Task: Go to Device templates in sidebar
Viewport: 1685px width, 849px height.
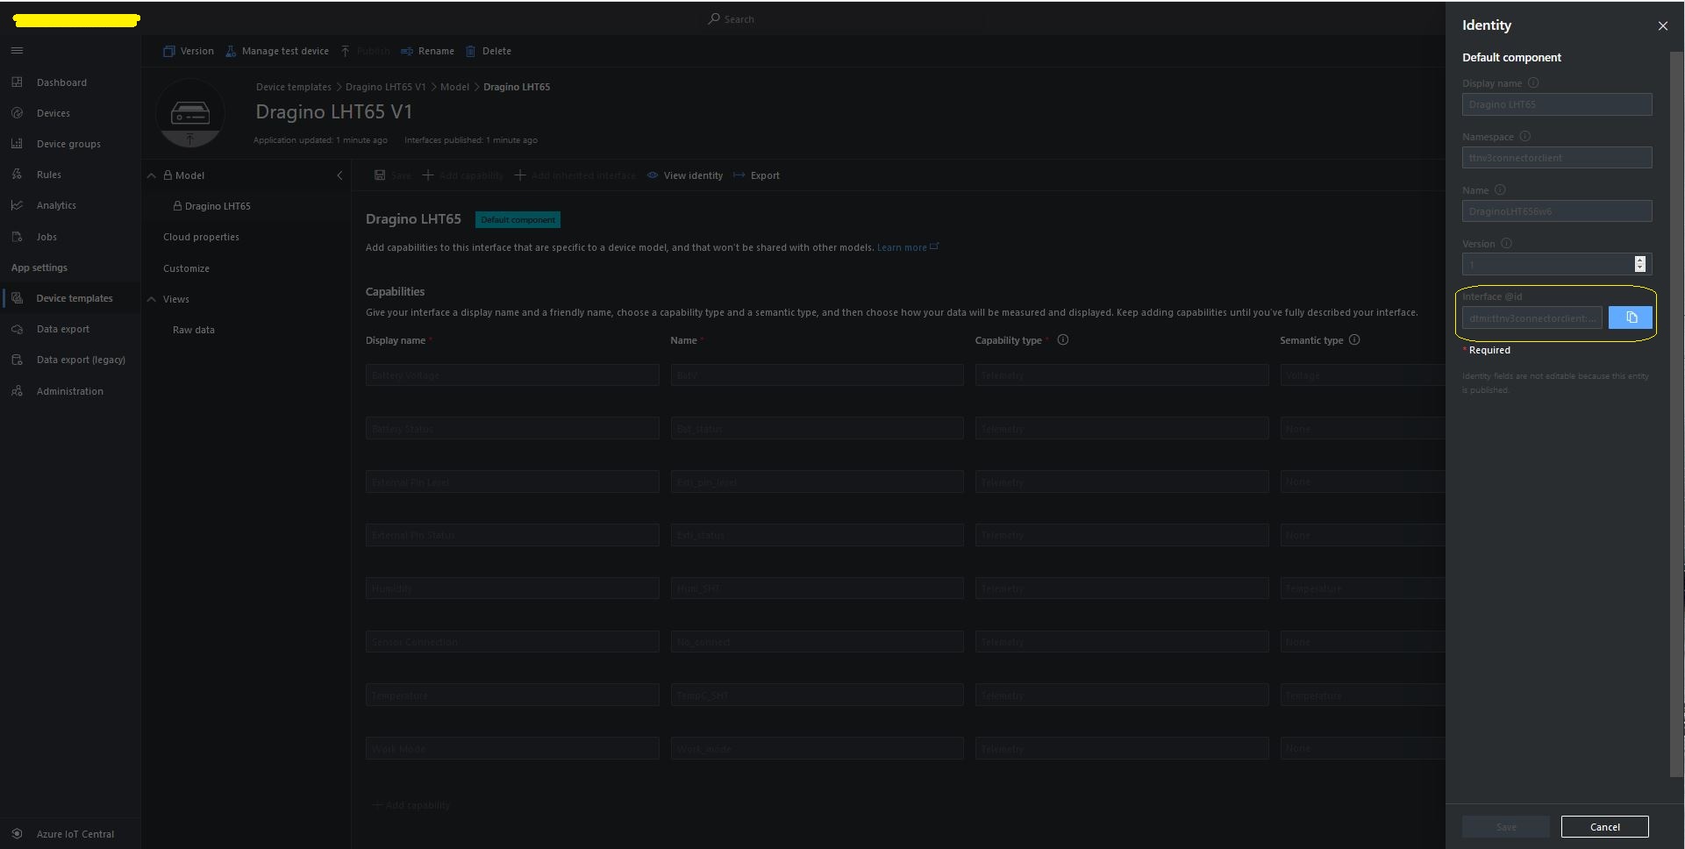Action: tap(74, 298)
